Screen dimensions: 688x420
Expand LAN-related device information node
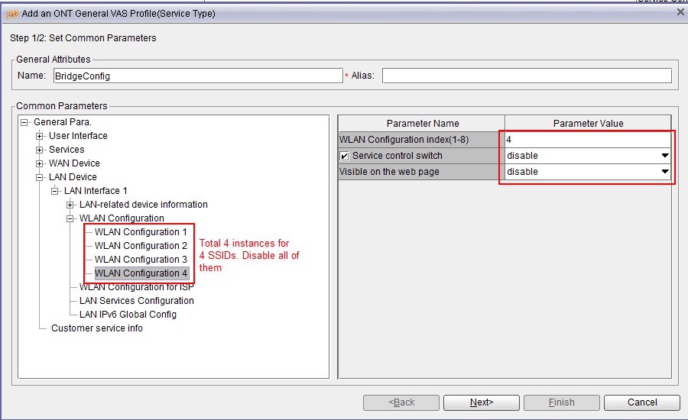pos(70,205)
